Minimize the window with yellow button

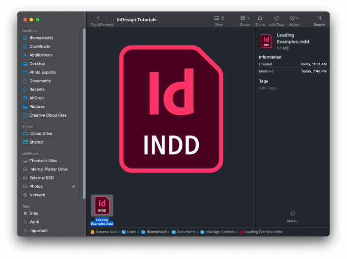31,20
